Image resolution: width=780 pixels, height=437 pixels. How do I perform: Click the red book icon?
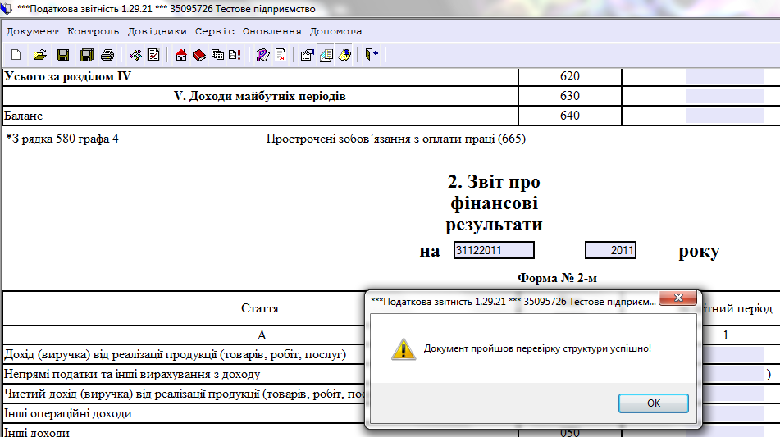(x=199, y=55)
